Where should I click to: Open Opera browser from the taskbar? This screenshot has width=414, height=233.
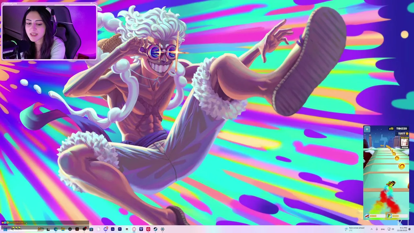(134, 229)
